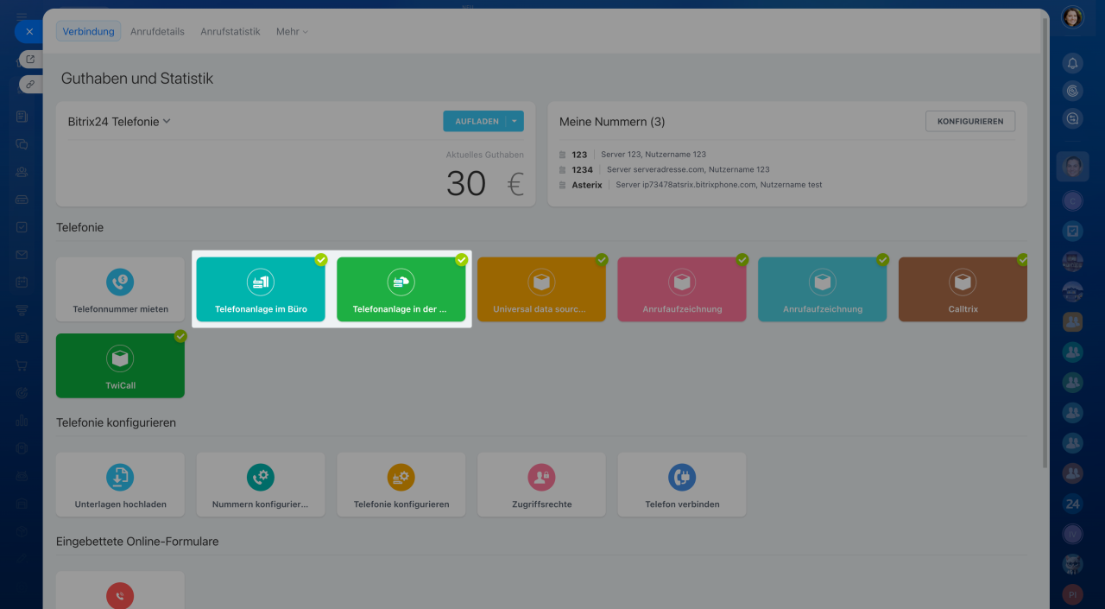Viewport: 1105px width, 609px height.
Task: Click checkmark badge on Telefonanlage in der Cloud
Action: coord(462,259)
